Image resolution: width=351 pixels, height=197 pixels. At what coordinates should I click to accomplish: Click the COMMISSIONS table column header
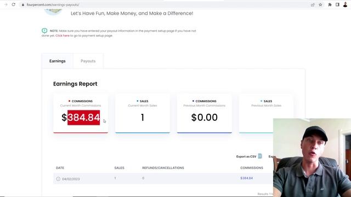coord(252,168)
